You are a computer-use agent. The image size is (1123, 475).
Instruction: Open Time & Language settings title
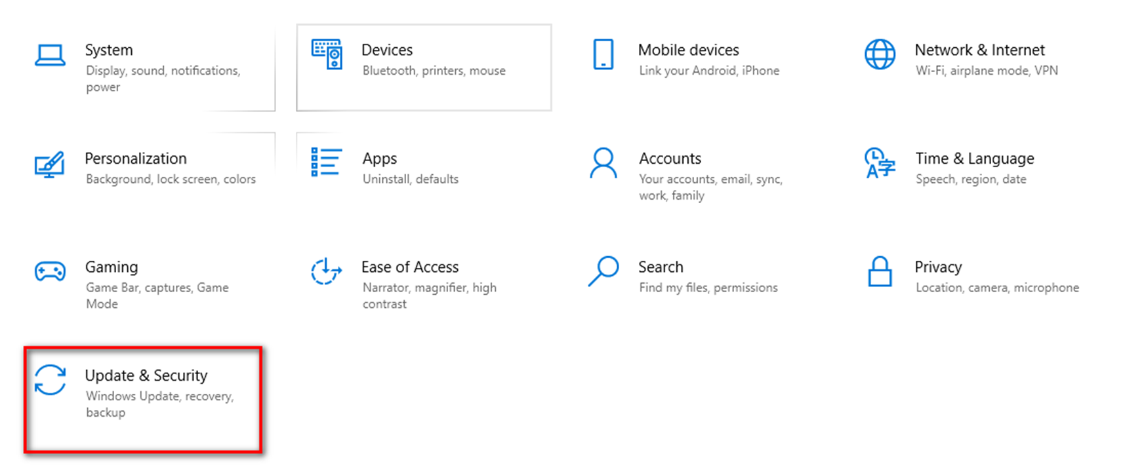(975, 159)
